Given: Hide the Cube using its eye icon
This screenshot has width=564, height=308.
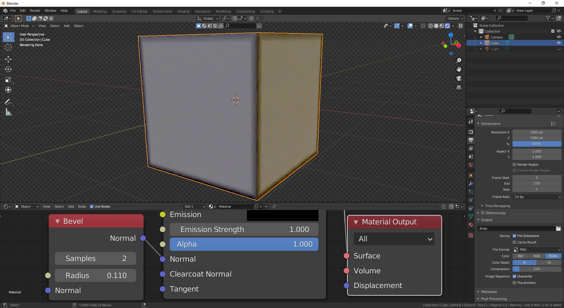Looking at the screenshot, I should point(559,43).
